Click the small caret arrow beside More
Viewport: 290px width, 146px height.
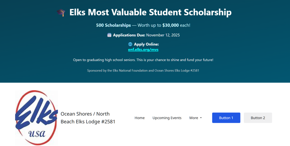pyautogui.click(x=201, y=118)
